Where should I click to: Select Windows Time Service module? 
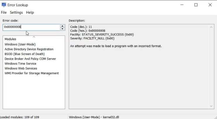click(x=20, y=63)
